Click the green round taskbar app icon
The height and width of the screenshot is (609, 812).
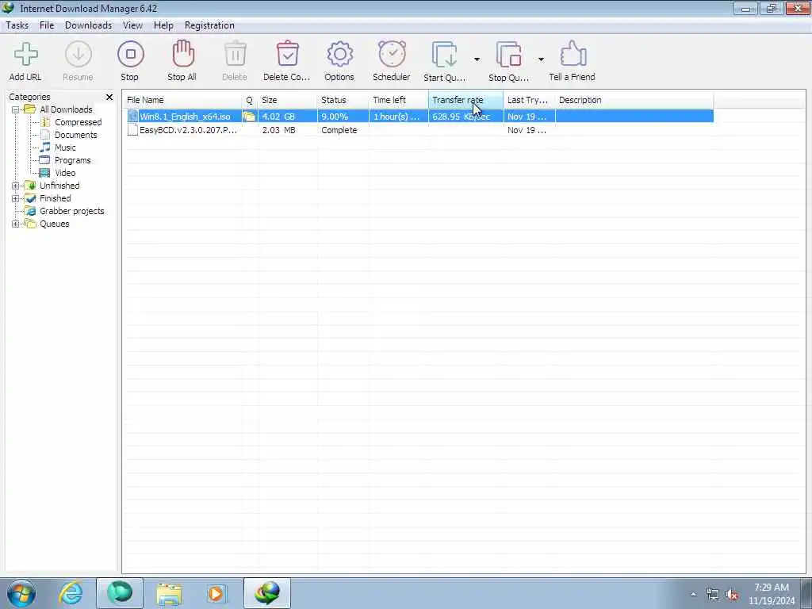pos(120,593)
